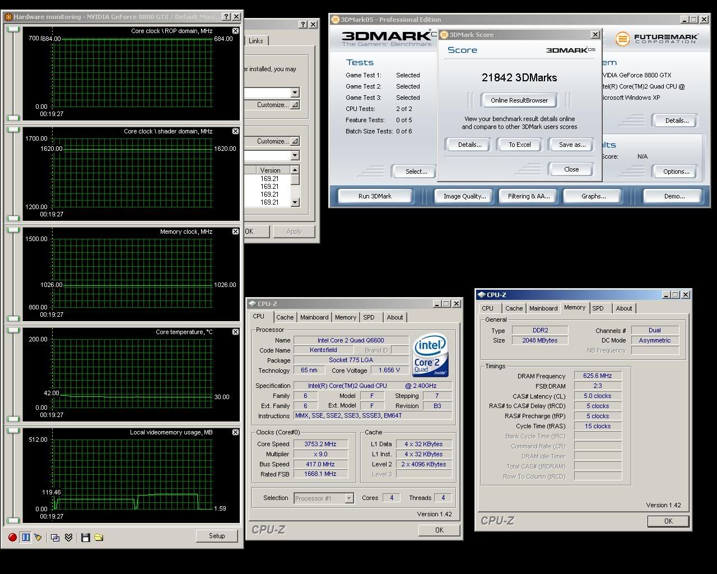
Task: Click the Save as button
Action: [572, 145]
